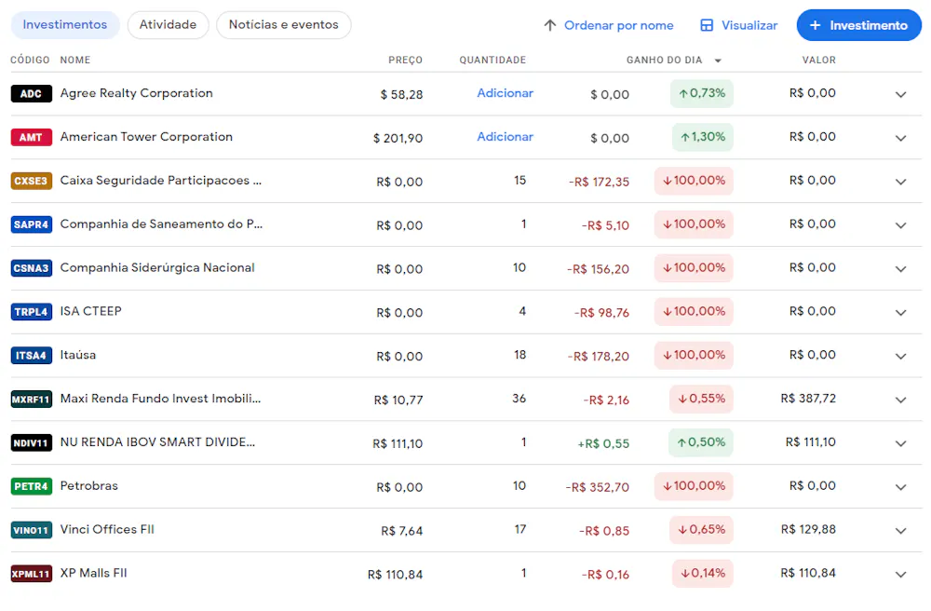Click the ADC ticker badge

(x=31, y=94)
